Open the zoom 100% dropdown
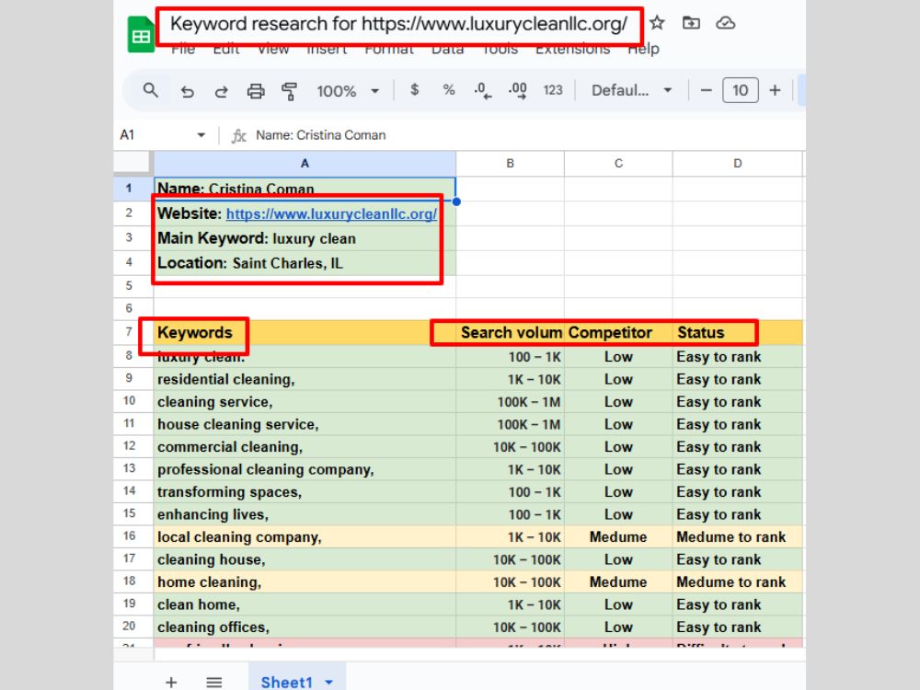Viewport: 920px width, 690px height. click(x=348, y=91)
